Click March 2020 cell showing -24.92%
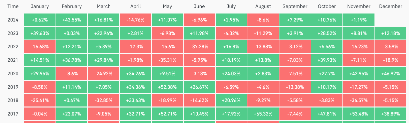This screenshot has height=123, width=409. coord(104,74)
